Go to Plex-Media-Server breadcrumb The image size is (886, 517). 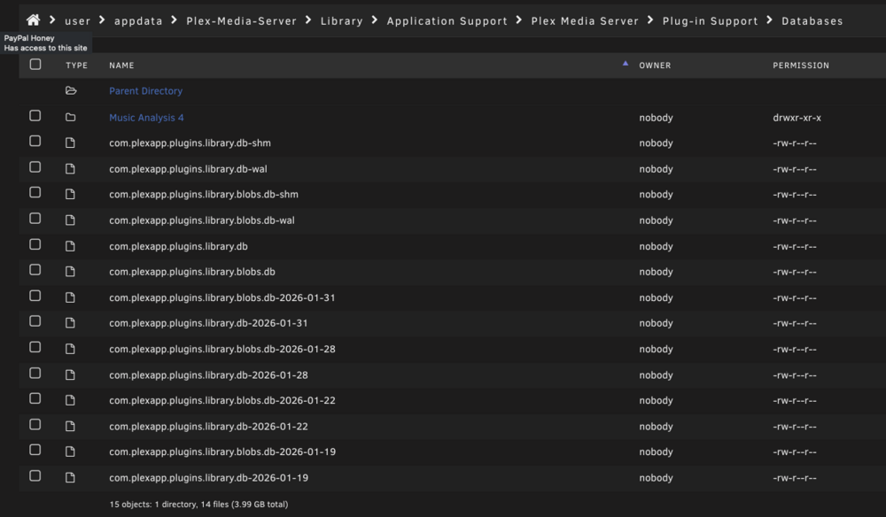pyautogui.click(x=241, y=21)
